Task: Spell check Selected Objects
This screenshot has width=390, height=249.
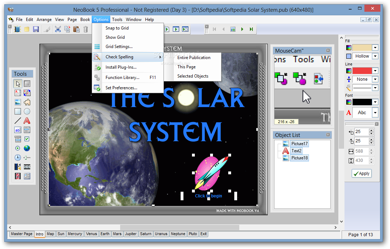Action: pos(193,76)
